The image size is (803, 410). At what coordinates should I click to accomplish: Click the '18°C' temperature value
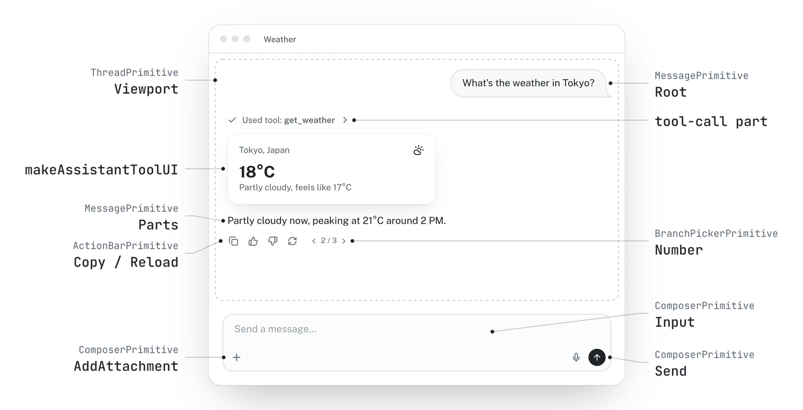[257, 172]
